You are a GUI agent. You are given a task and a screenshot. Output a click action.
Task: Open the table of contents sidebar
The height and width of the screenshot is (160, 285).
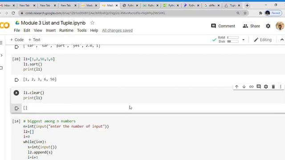[x=1, y=43]
